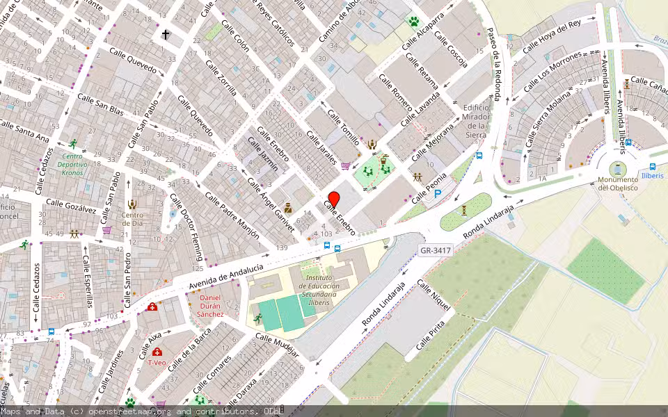Select the Monumento del Obelisco roundabout icon
This screenshot has height=417, width=668.
point(617,169)
